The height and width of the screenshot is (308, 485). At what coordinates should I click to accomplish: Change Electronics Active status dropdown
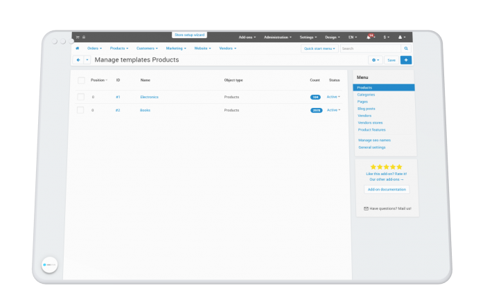pos(333,97)
